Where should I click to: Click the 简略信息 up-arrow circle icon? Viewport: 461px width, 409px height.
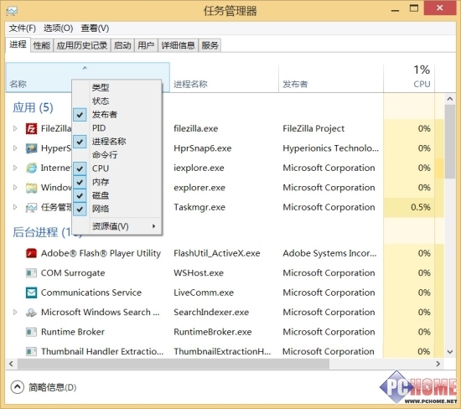[x=18, y=387]
